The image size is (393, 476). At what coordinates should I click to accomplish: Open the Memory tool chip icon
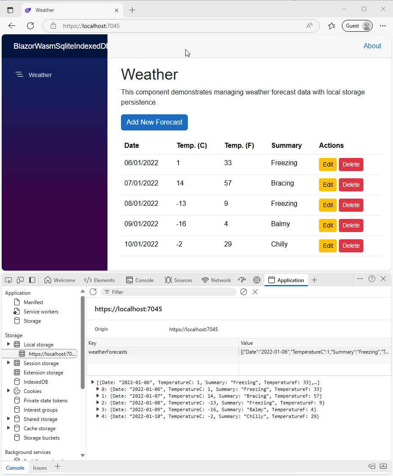pos(256,280)
